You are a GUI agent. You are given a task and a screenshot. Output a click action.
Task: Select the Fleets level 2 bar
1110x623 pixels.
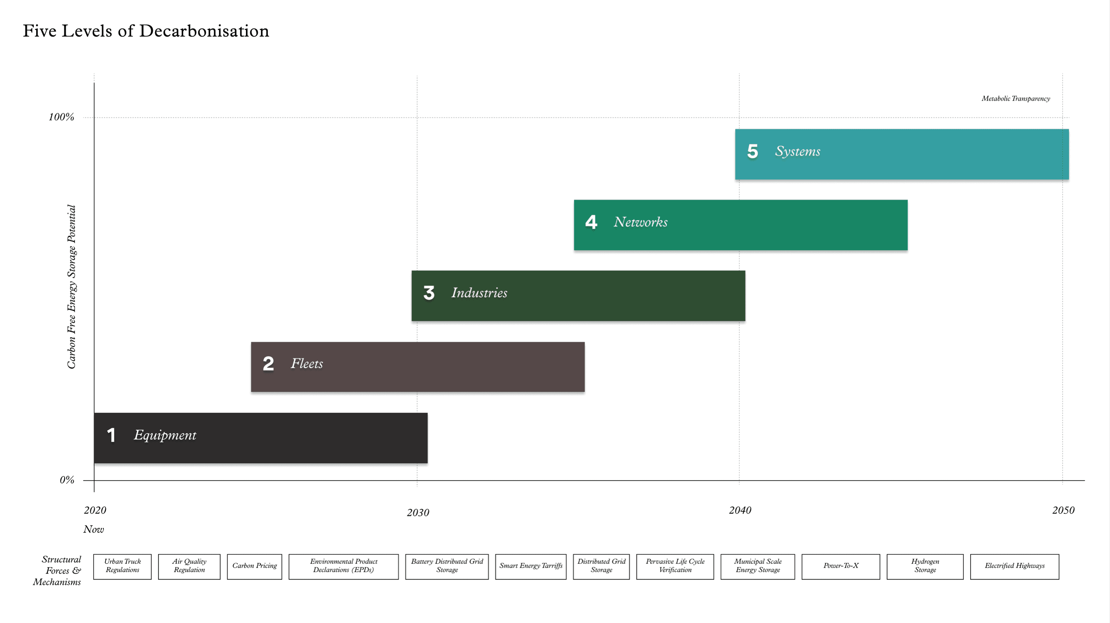pos(418,367)
